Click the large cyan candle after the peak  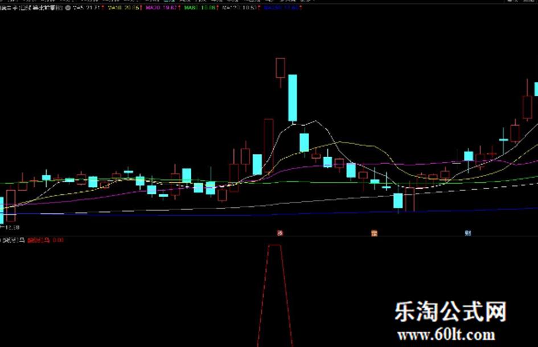(x=293, y=98)
